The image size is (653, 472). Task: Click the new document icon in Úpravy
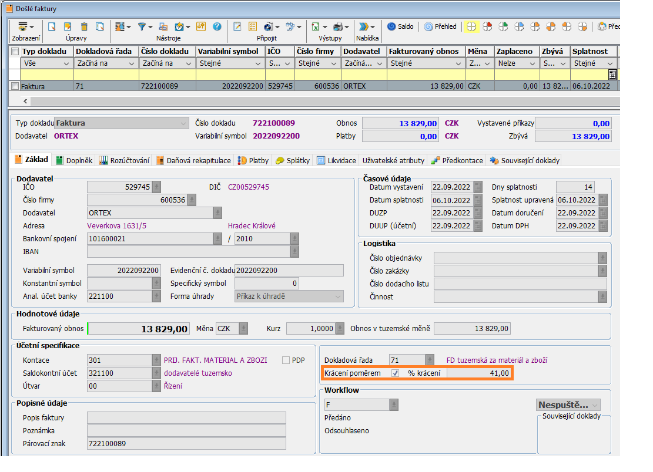click(52, 27)
